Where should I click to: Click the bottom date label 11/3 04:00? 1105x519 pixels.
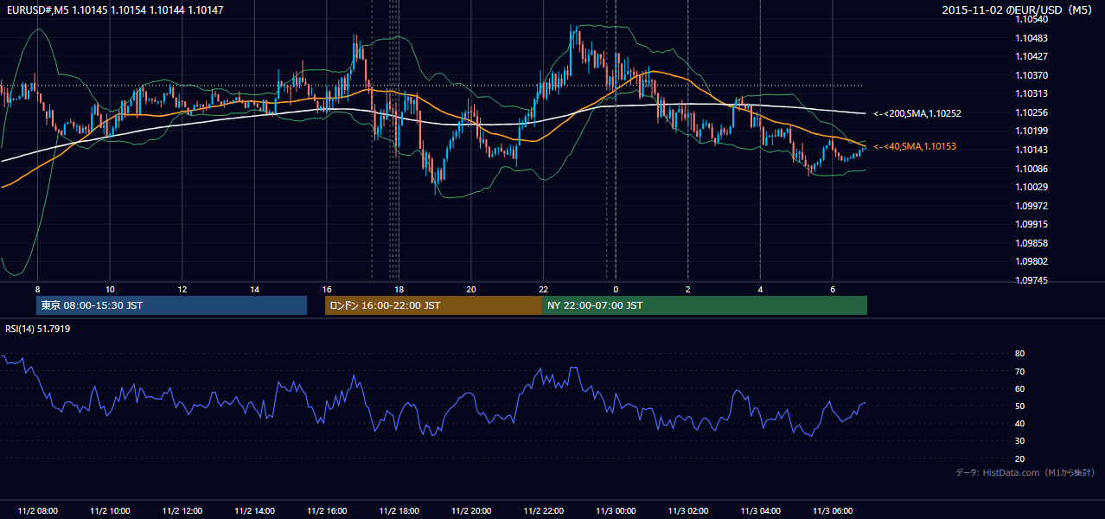tap(759, 511)
